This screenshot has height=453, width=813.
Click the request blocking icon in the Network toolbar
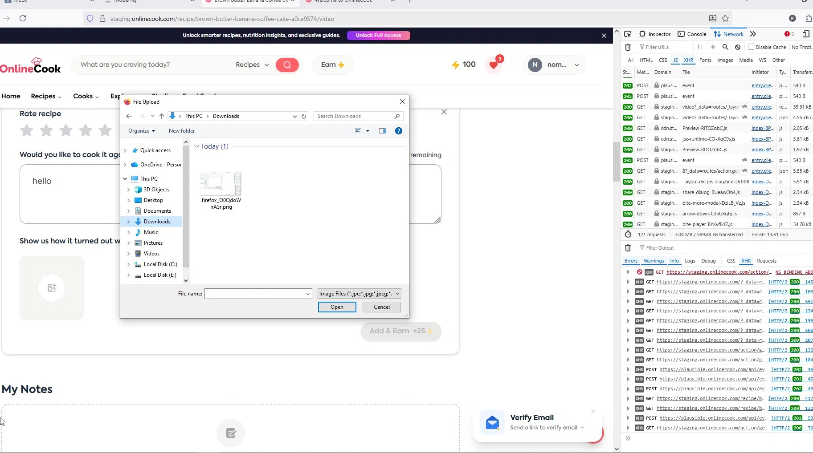pyautogui.click(x=738, y=47)
